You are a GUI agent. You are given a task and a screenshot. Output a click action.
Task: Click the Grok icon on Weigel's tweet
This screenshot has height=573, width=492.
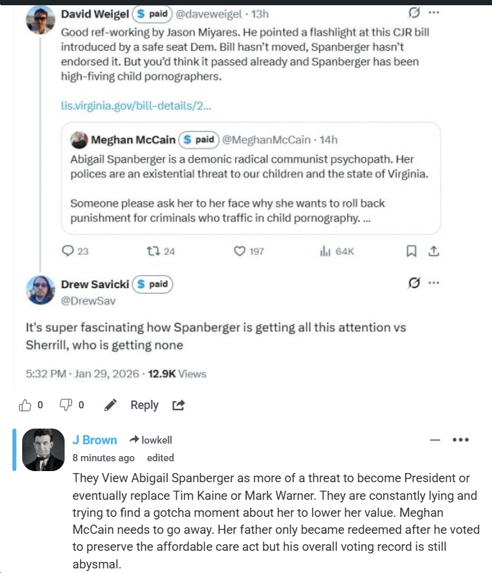pyautogui.click(x=412, y=12)
